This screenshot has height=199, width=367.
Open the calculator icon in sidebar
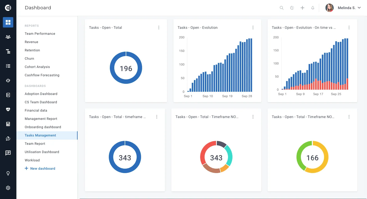8,124
